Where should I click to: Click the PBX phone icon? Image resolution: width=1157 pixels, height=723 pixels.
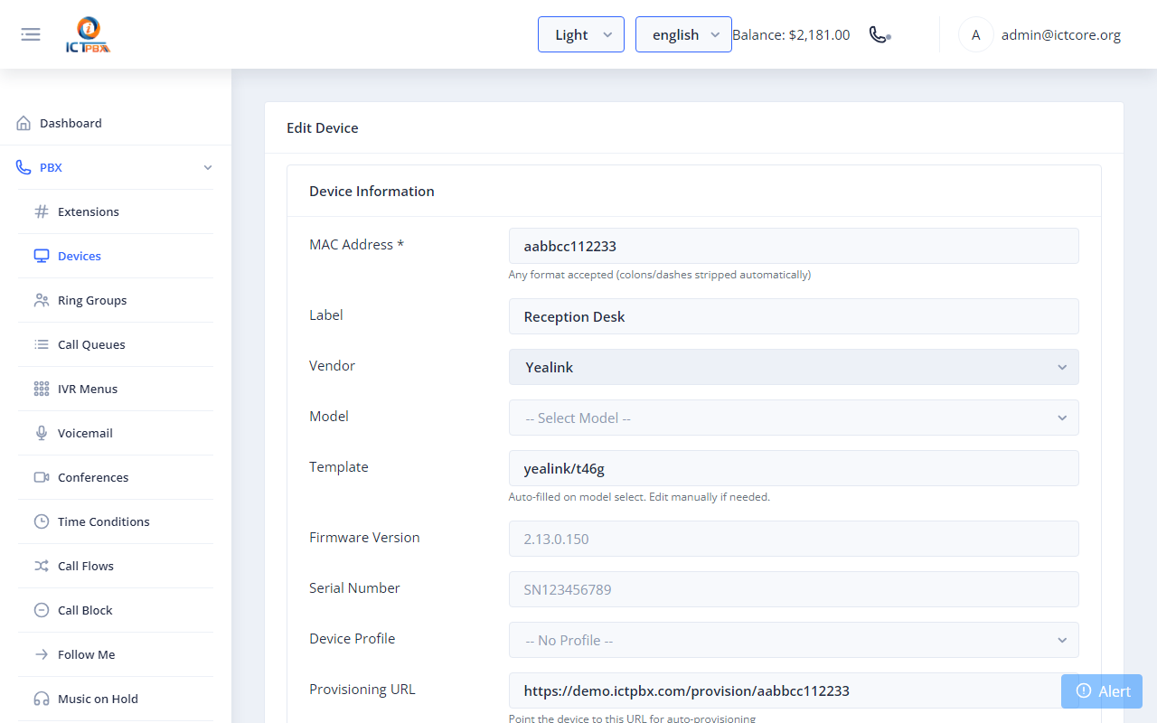24,167
